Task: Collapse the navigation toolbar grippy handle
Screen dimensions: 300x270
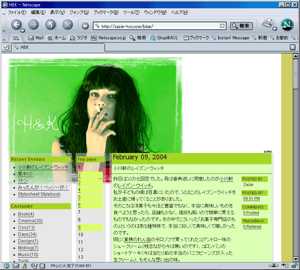Action: pyautogui.click(x=4, y=31)
